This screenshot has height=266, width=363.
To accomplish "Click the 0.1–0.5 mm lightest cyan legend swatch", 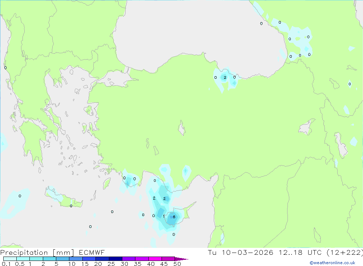I will (x=10, y=259).
